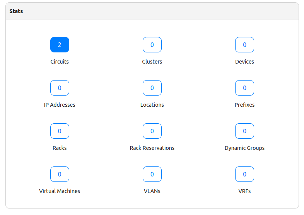
Task: Click the IP Addresses text label
Action: pos(60,105)
